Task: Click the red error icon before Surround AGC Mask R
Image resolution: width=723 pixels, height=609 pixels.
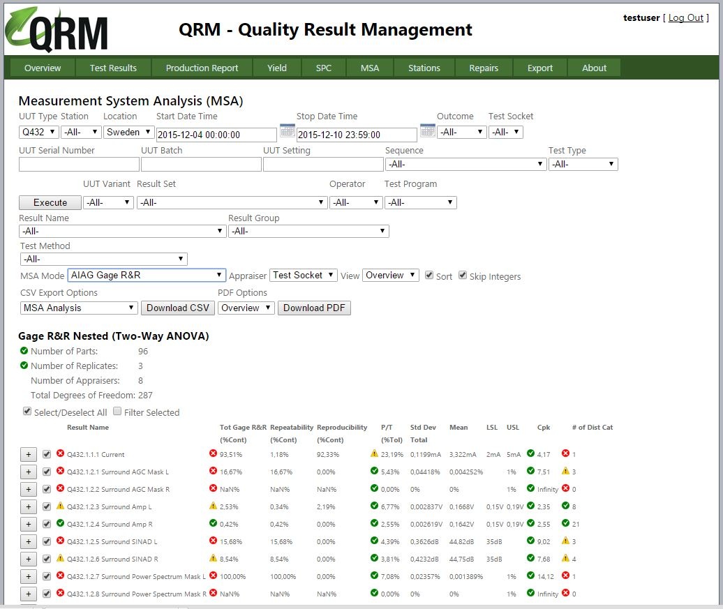Action: (60, 489)
